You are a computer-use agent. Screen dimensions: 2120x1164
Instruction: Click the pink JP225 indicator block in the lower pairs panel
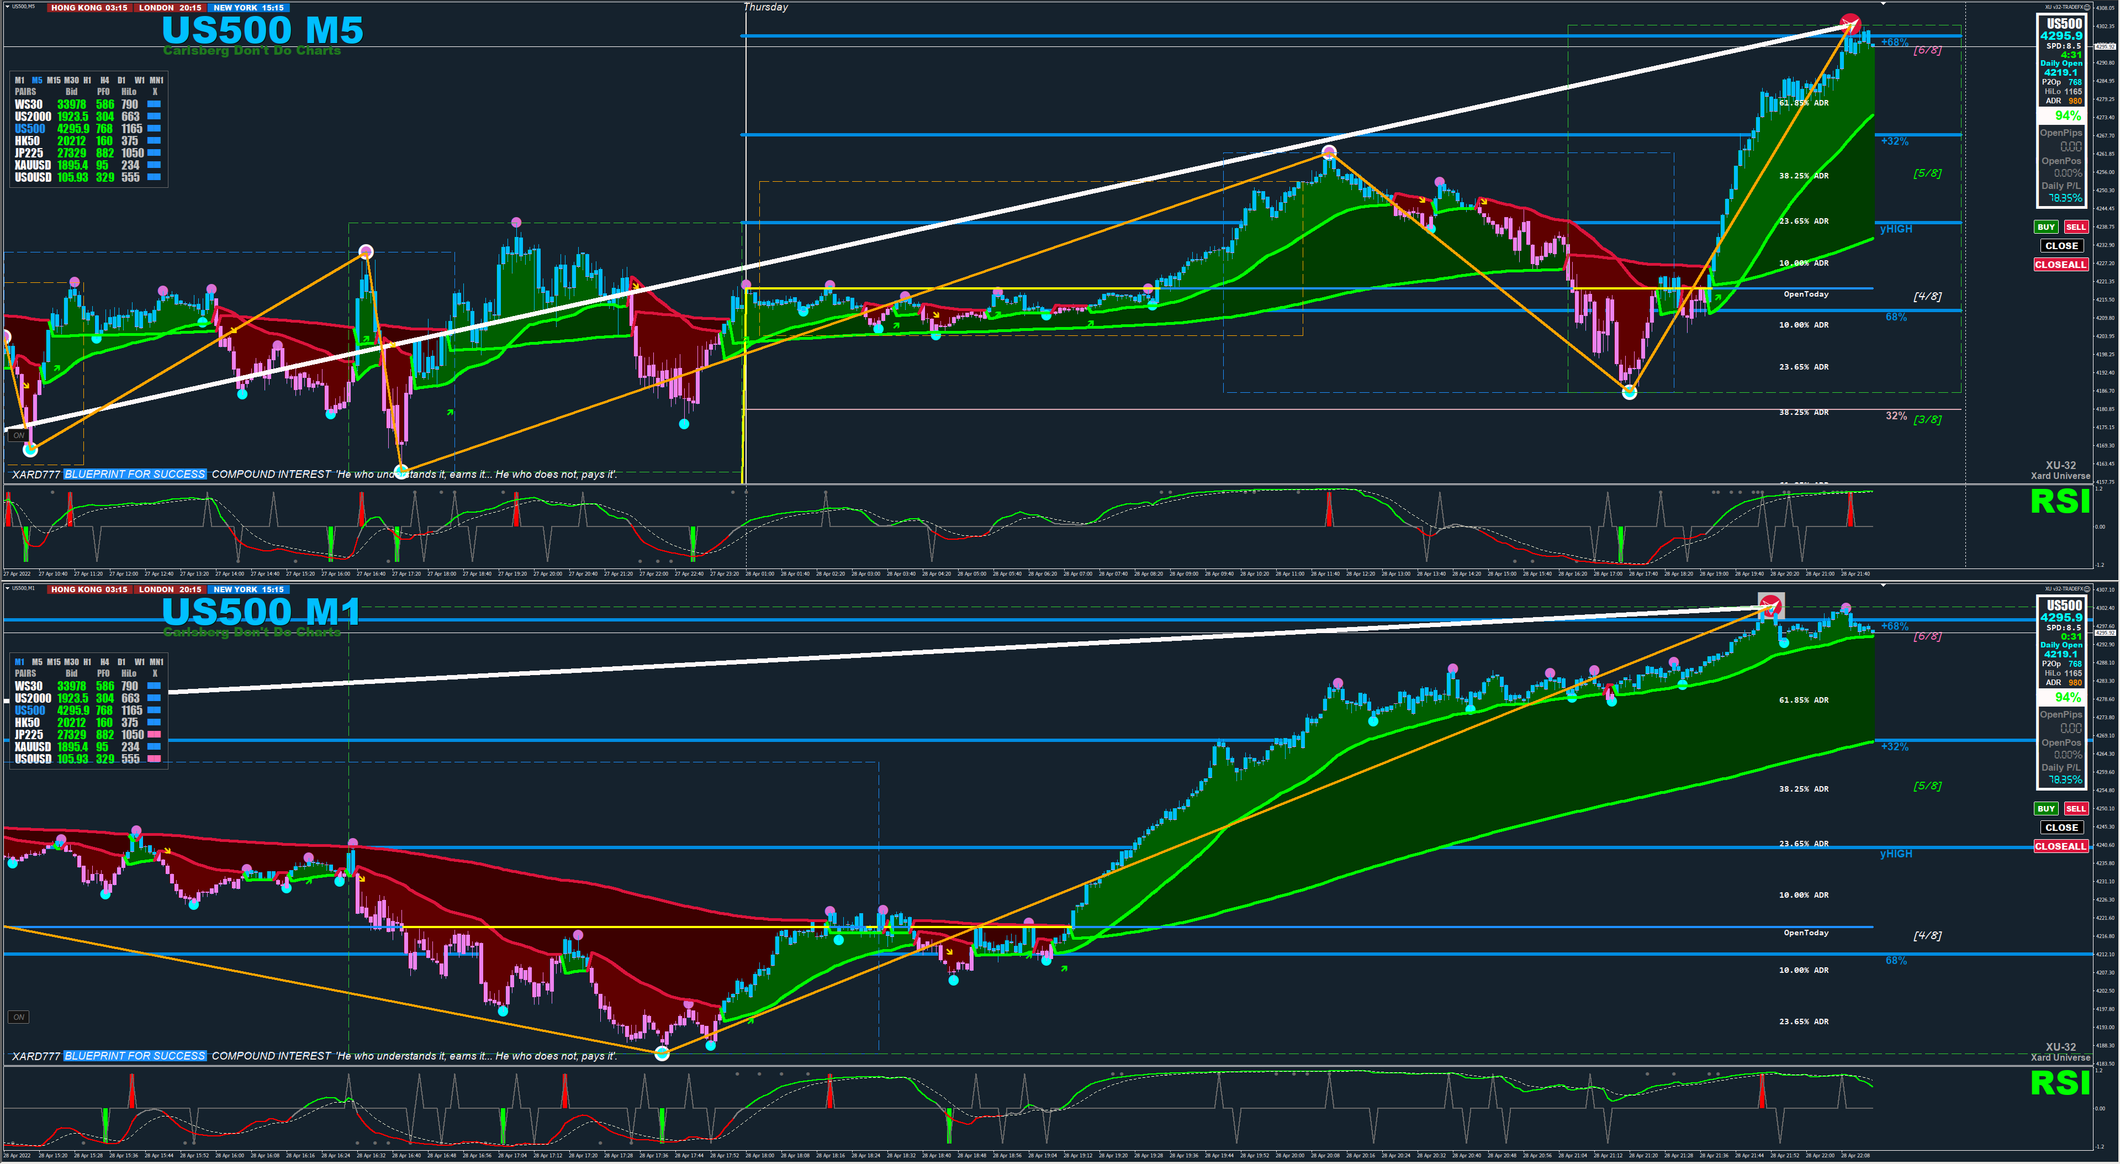pyautogui.click(x=154, y=734)
